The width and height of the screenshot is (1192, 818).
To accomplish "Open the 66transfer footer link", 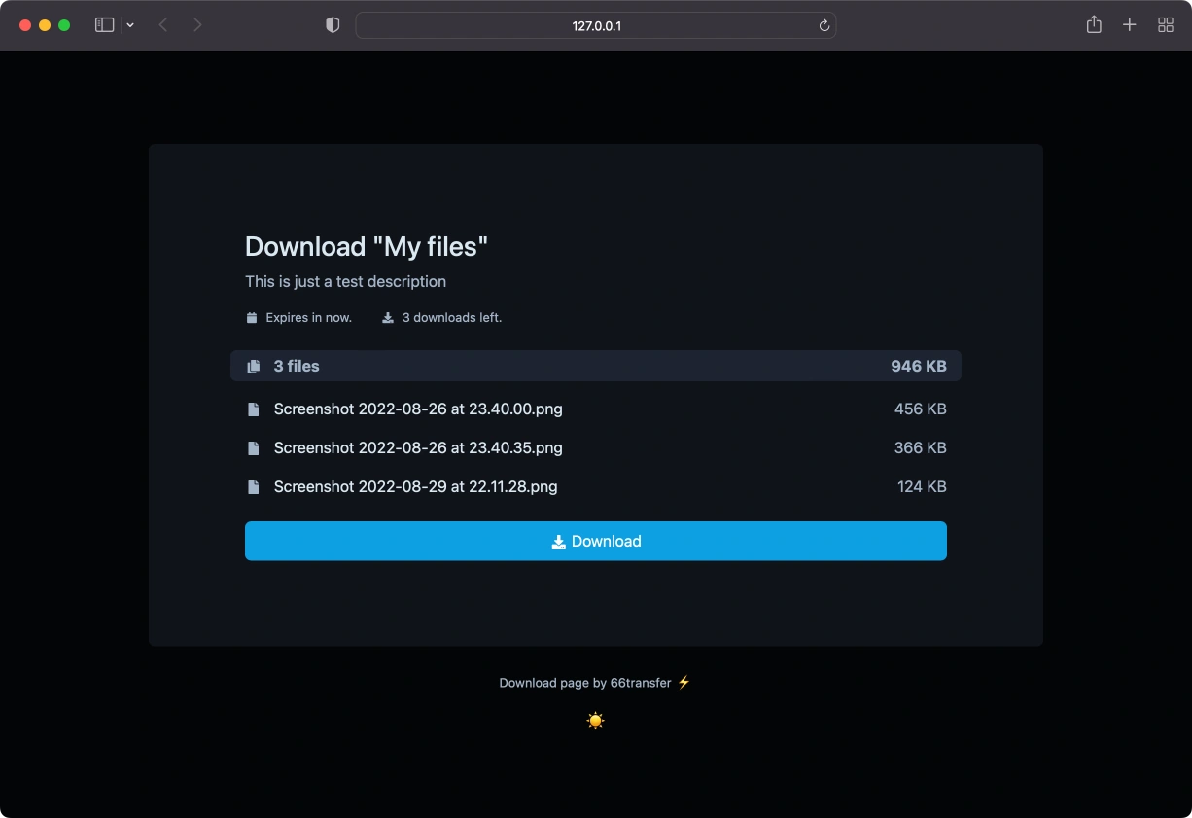I will (640, 683).
